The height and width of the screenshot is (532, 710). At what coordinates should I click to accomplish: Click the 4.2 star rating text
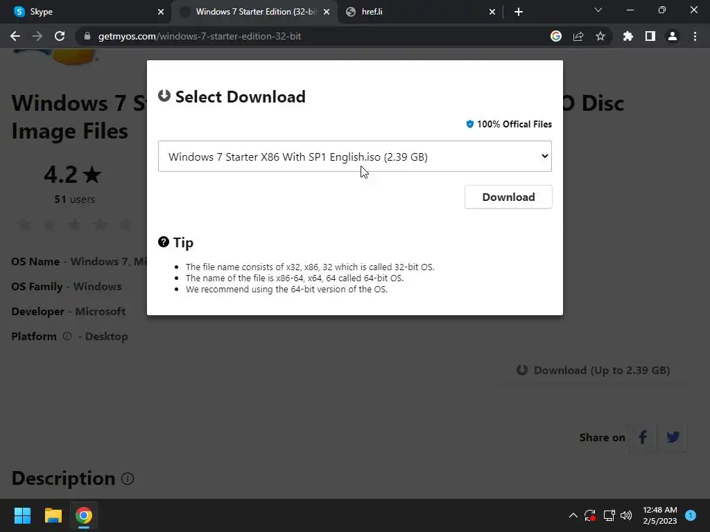tap(73, 175)
